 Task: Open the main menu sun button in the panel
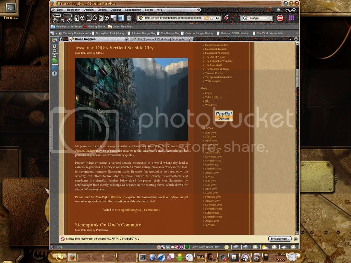[x=59, y=257]
